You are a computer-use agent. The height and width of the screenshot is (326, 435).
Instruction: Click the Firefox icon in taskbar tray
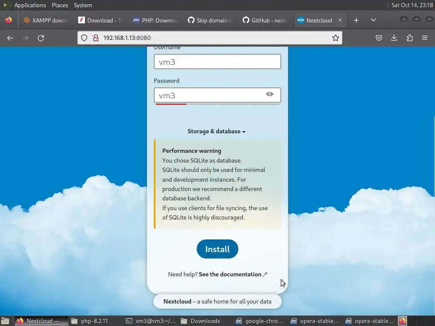[x=403, y=321]
